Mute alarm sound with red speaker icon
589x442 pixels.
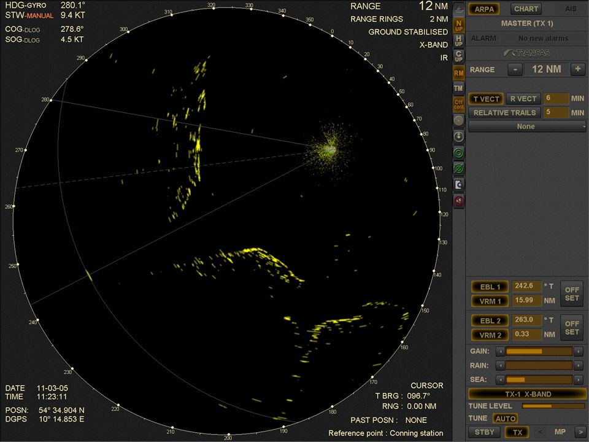[x=459, y=201]
